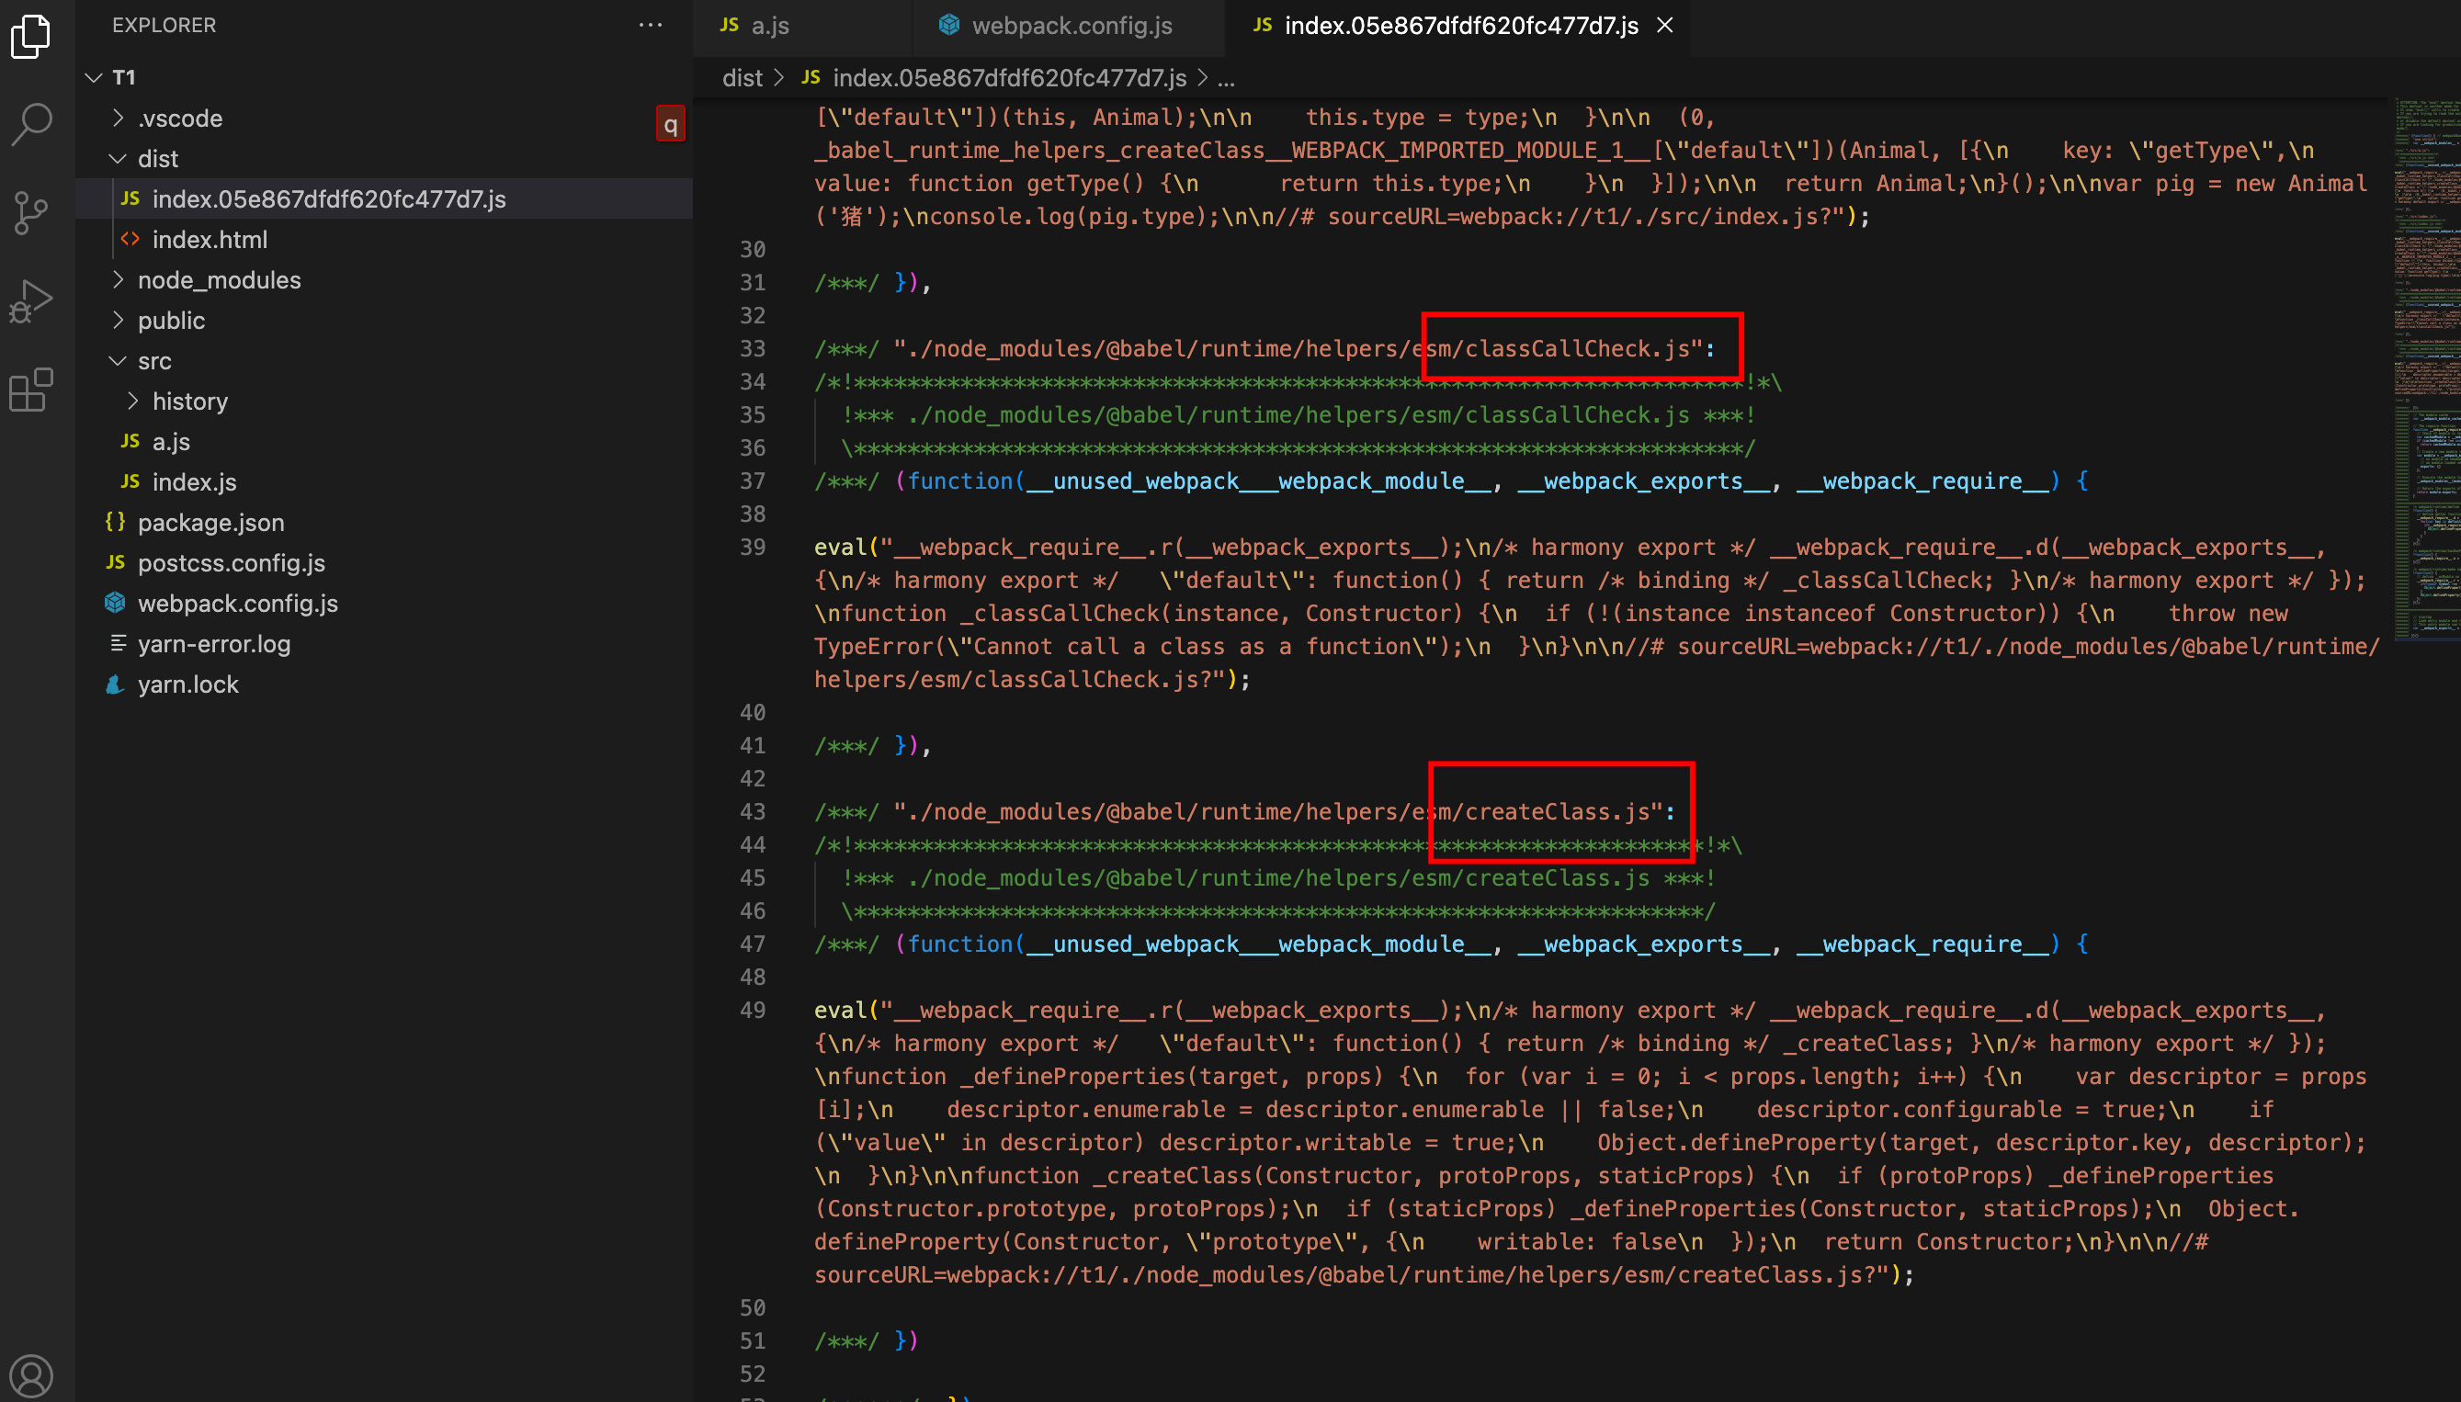
Task: Open the breadcrumb ellipsis symbol list
Action: [x=1226, y=78]
